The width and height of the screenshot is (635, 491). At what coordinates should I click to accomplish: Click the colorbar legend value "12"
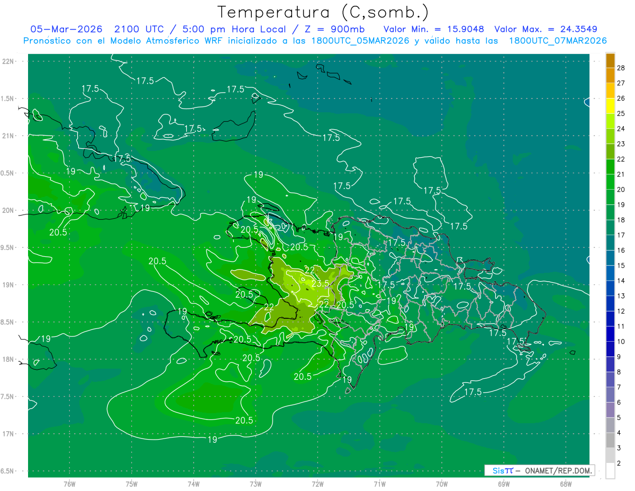tap(621, 310)
